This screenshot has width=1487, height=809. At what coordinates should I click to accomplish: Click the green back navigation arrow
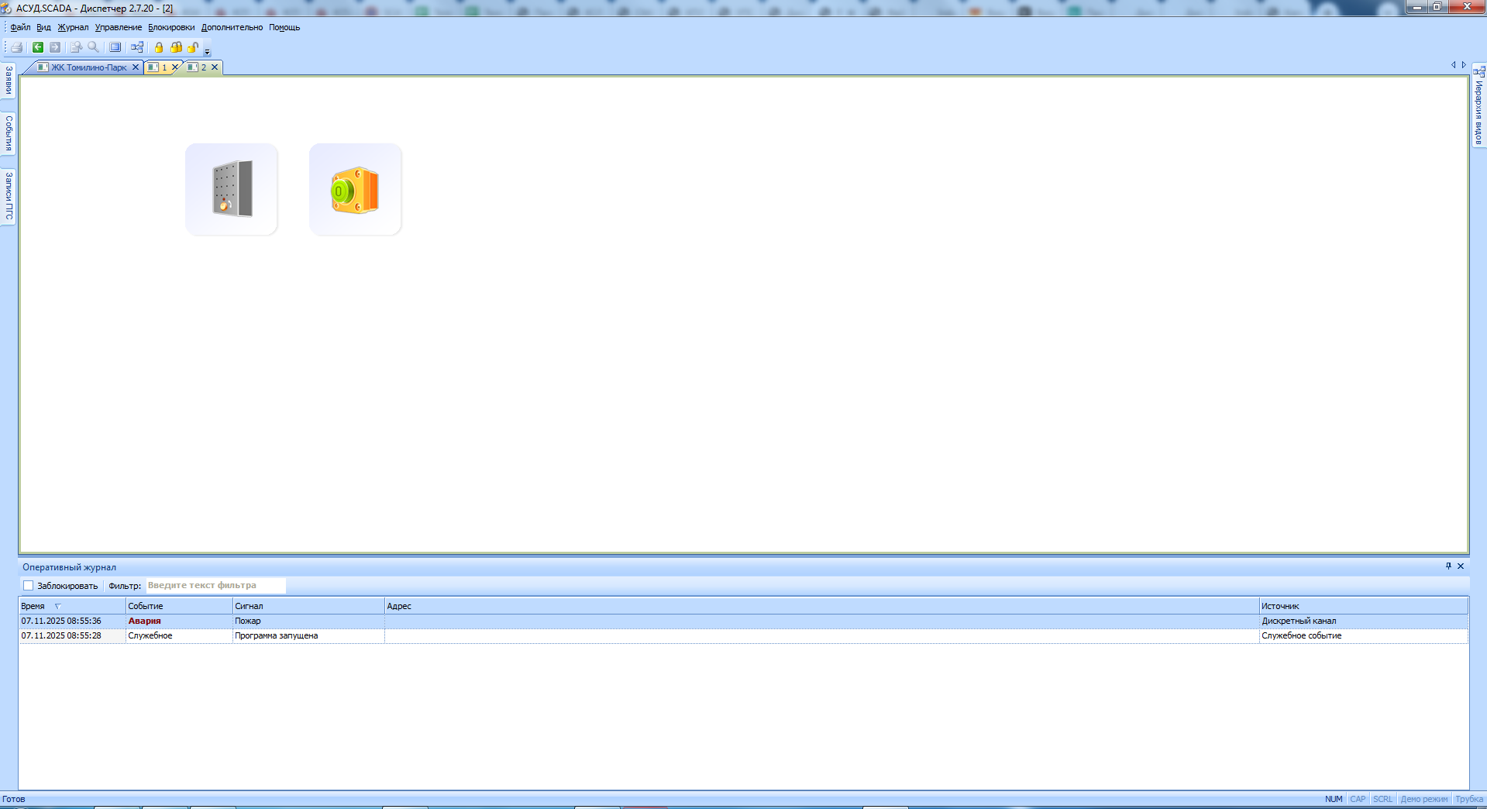(37, 47)
